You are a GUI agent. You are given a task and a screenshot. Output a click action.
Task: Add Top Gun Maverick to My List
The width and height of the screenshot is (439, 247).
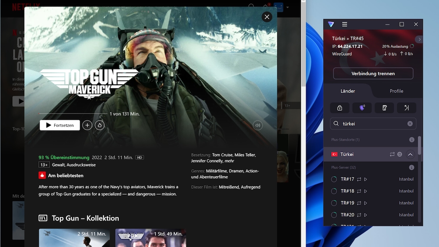click(87, 125)
